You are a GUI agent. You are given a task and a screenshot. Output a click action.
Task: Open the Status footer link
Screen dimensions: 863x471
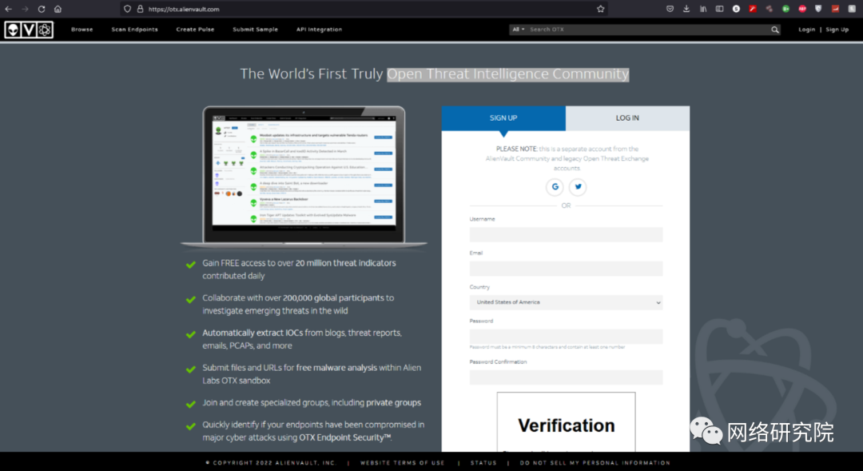pyautogui.click(x=483, y=463)
